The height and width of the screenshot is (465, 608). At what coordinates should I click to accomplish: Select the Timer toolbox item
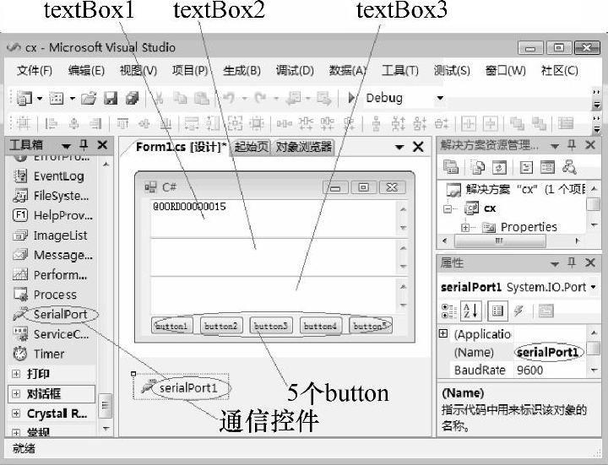pos(39,354)
